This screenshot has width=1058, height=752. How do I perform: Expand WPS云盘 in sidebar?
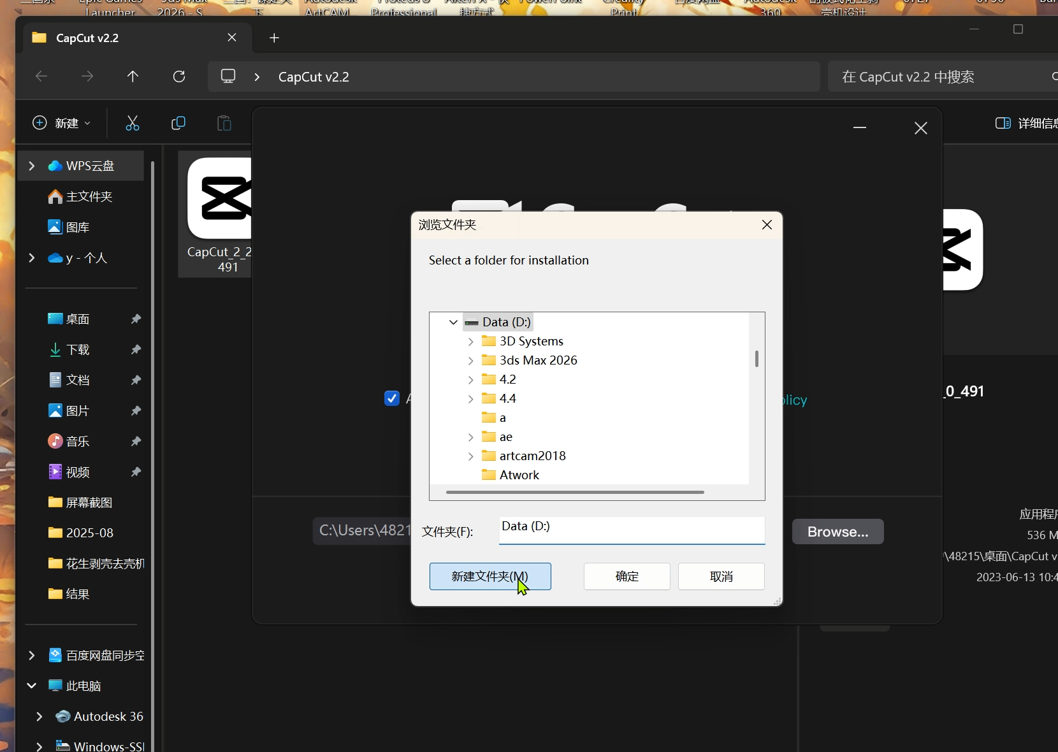pos(31,166)
